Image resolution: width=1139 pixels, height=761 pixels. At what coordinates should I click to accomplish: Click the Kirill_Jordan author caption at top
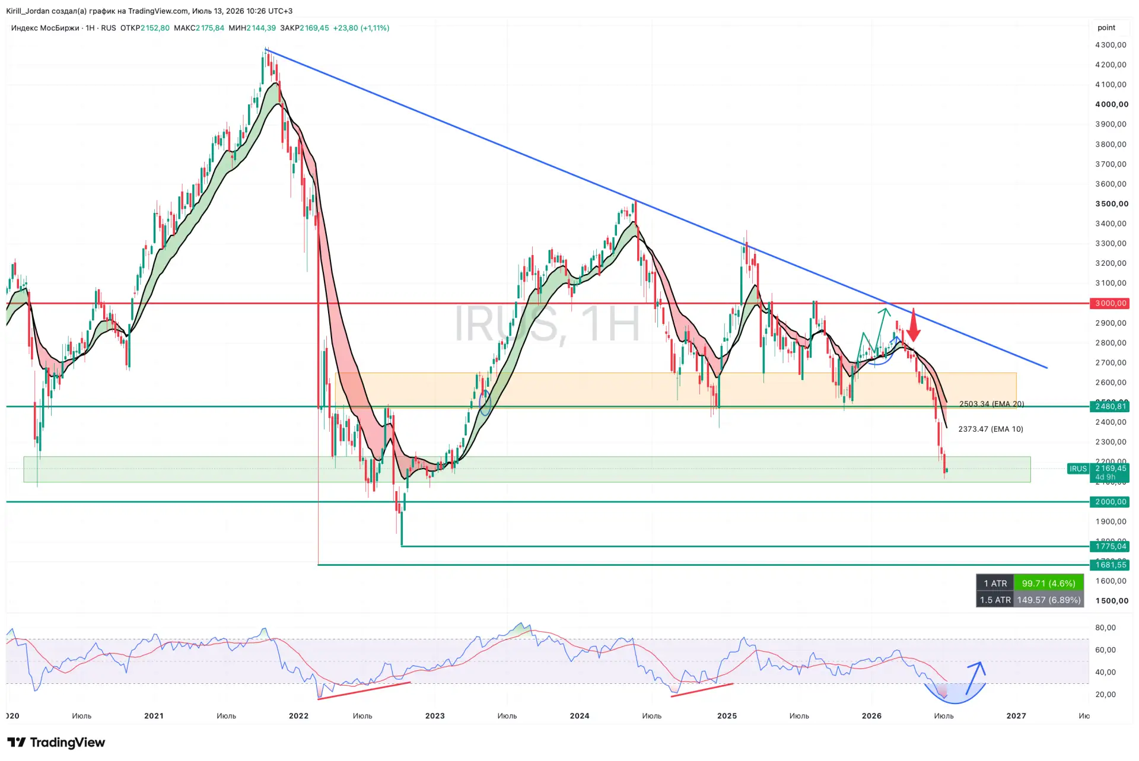(149, 11)
